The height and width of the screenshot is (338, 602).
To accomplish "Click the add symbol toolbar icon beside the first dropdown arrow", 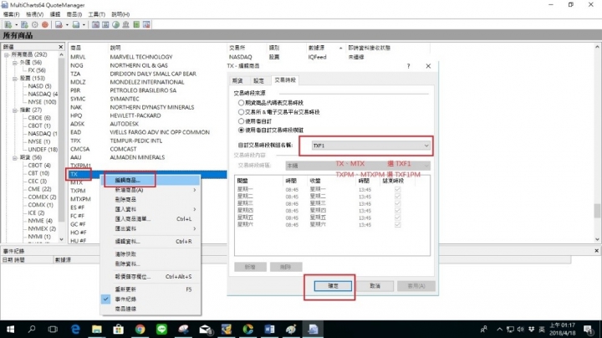I will point(8,24).
